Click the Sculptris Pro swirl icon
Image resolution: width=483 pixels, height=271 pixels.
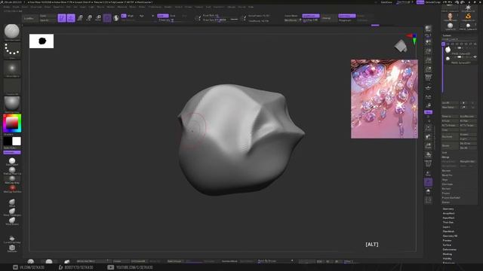(x=116, y=18)
